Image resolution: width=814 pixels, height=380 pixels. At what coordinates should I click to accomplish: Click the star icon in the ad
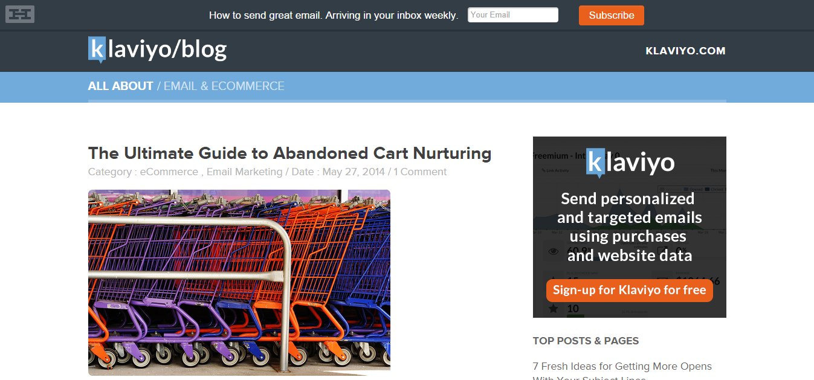tap(553, 309)
